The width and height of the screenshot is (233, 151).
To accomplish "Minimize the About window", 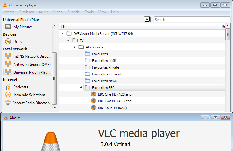I will tap(205, 118).
